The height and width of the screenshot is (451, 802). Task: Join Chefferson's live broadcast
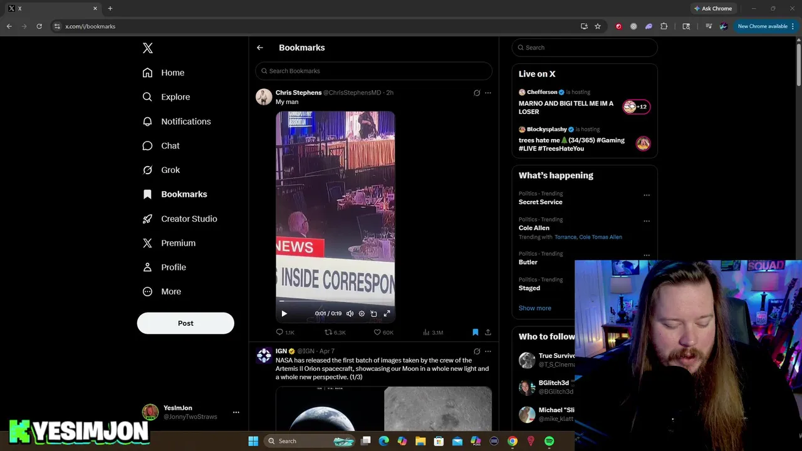[x=585, y=101]
